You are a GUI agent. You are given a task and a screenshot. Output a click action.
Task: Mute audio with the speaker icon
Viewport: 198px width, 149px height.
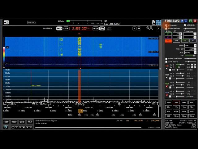coord(6,22)
